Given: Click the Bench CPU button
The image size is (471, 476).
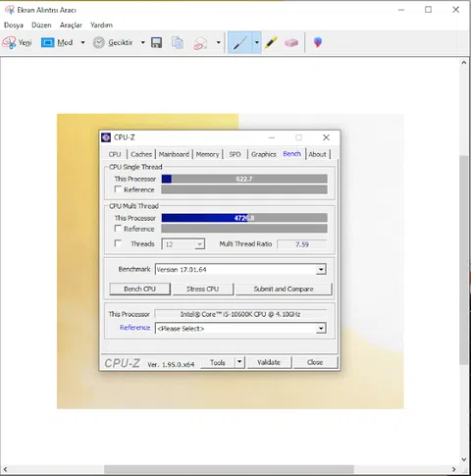Looking at the screenshot, I should [140, 289].
